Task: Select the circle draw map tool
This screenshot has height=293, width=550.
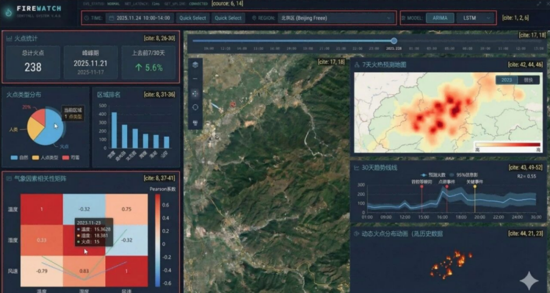Action: 195,107
